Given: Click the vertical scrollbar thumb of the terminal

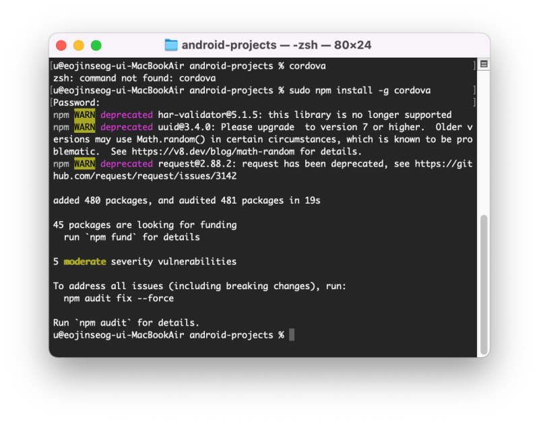Looking at the screenshot, I should click(484, 284).
